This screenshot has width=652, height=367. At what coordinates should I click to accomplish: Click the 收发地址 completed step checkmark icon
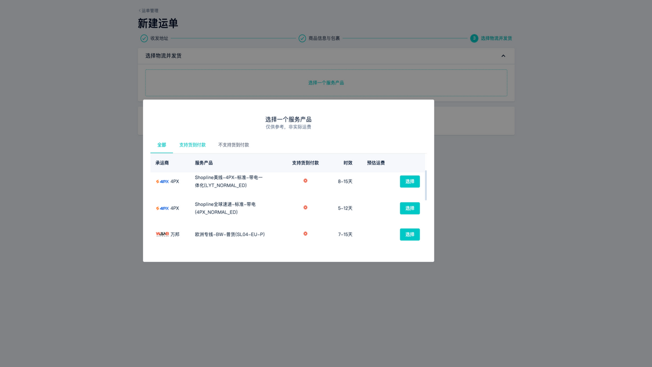(144, 38)
